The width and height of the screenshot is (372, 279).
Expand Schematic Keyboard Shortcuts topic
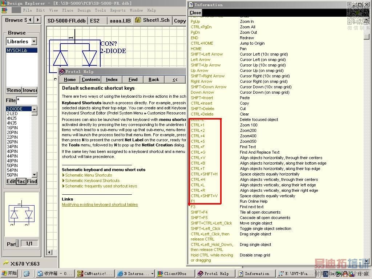(x=92, y=181)
